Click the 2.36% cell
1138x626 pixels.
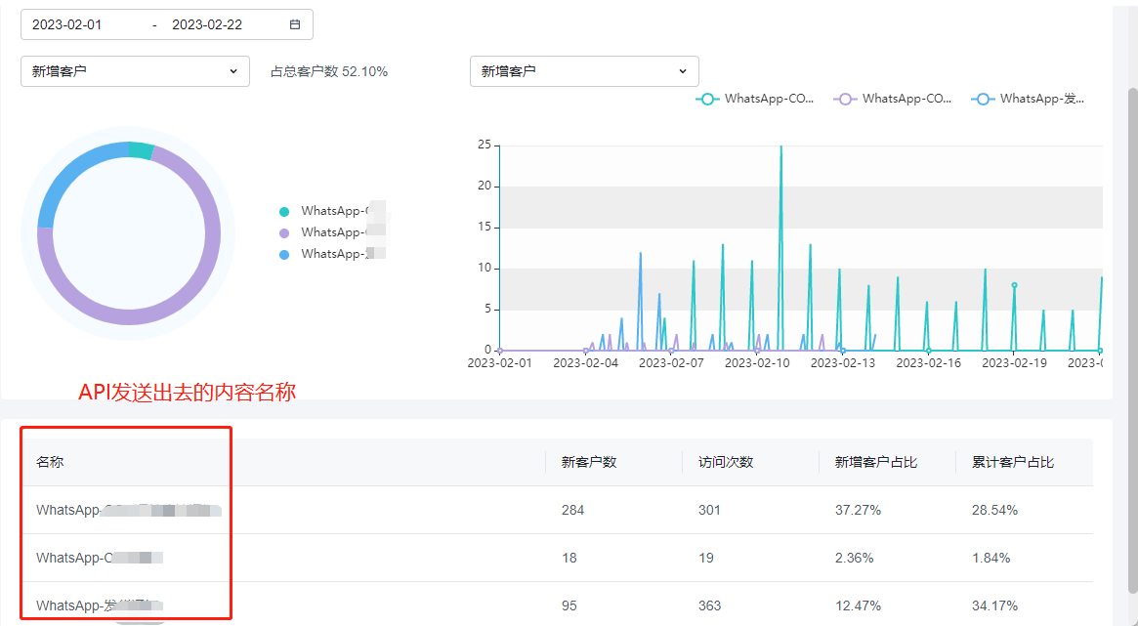pos(854,558)
